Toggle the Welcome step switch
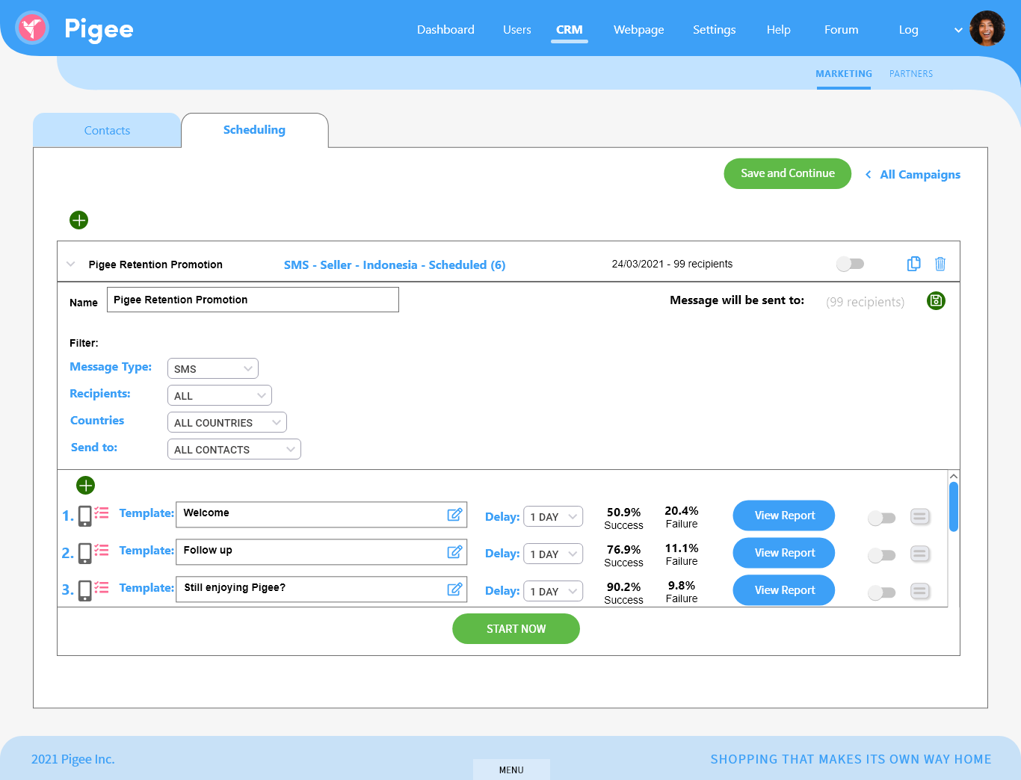The height and width of the screenshot is (780, 1021). [882, 518]
